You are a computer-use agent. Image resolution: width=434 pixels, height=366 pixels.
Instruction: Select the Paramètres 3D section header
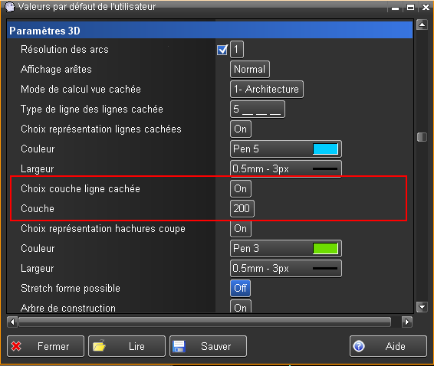pyautogui.click(x=209, y=31)
